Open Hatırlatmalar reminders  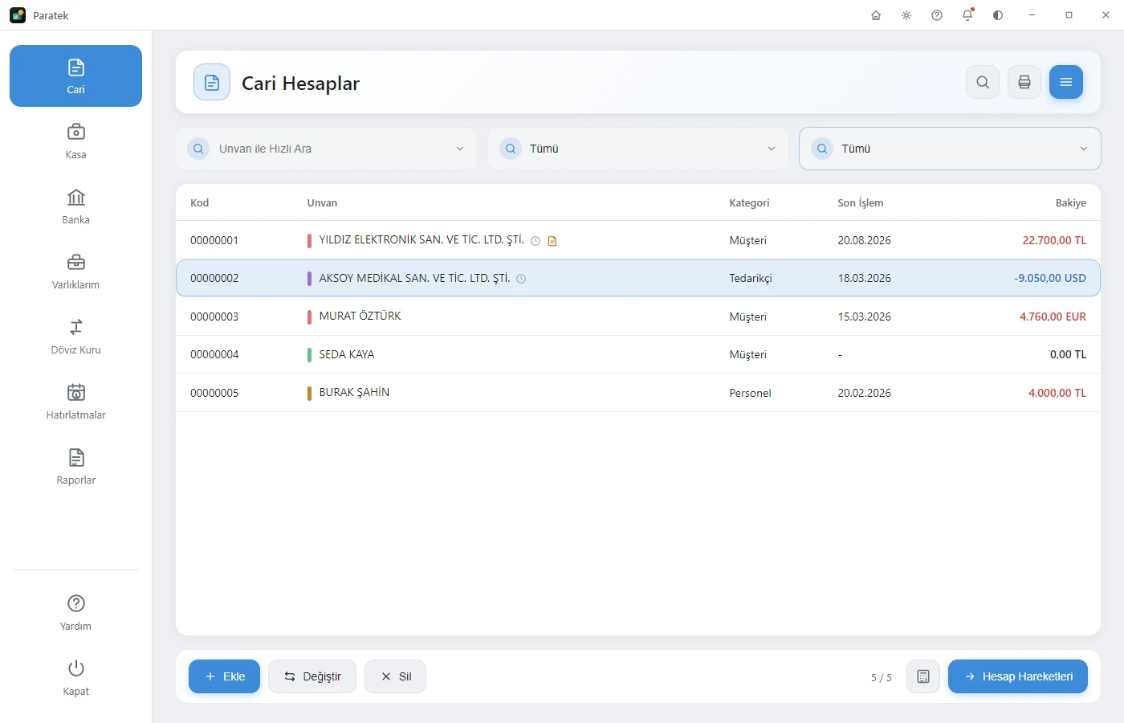pos(75,402)
